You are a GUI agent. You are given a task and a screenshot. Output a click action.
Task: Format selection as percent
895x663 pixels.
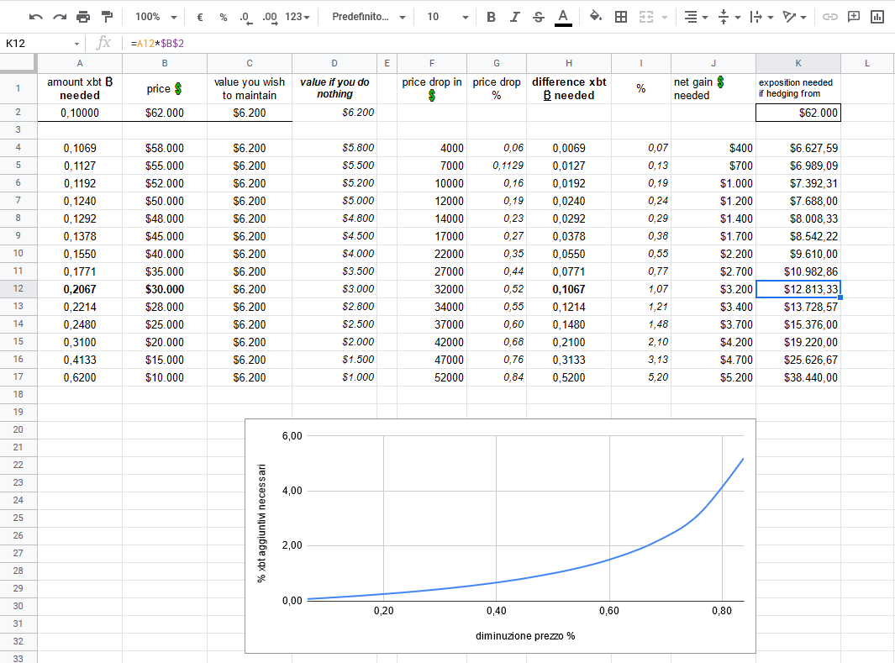224,17
